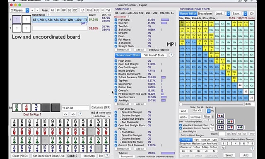Click the right arrow board navigation button
265x159 pixels.
coord(73,114)
